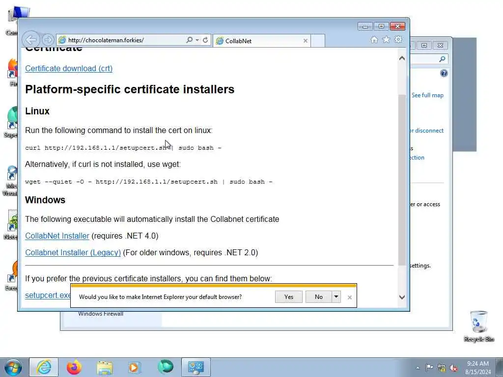This screenshot has height=377, width=503.
Task: Open Windows Media Player taskbar icon
Action: (134, 367)
